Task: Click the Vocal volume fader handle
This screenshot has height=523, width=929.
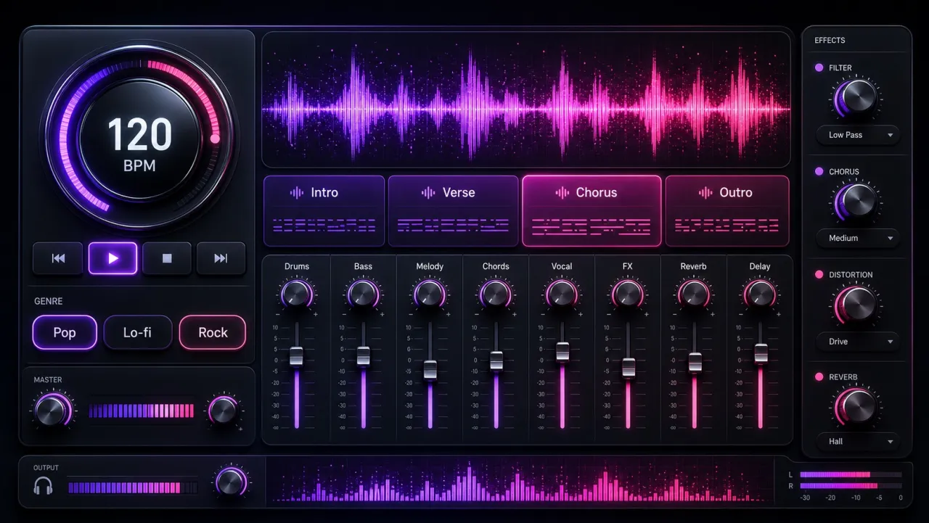Action: [x=562, y=352]
